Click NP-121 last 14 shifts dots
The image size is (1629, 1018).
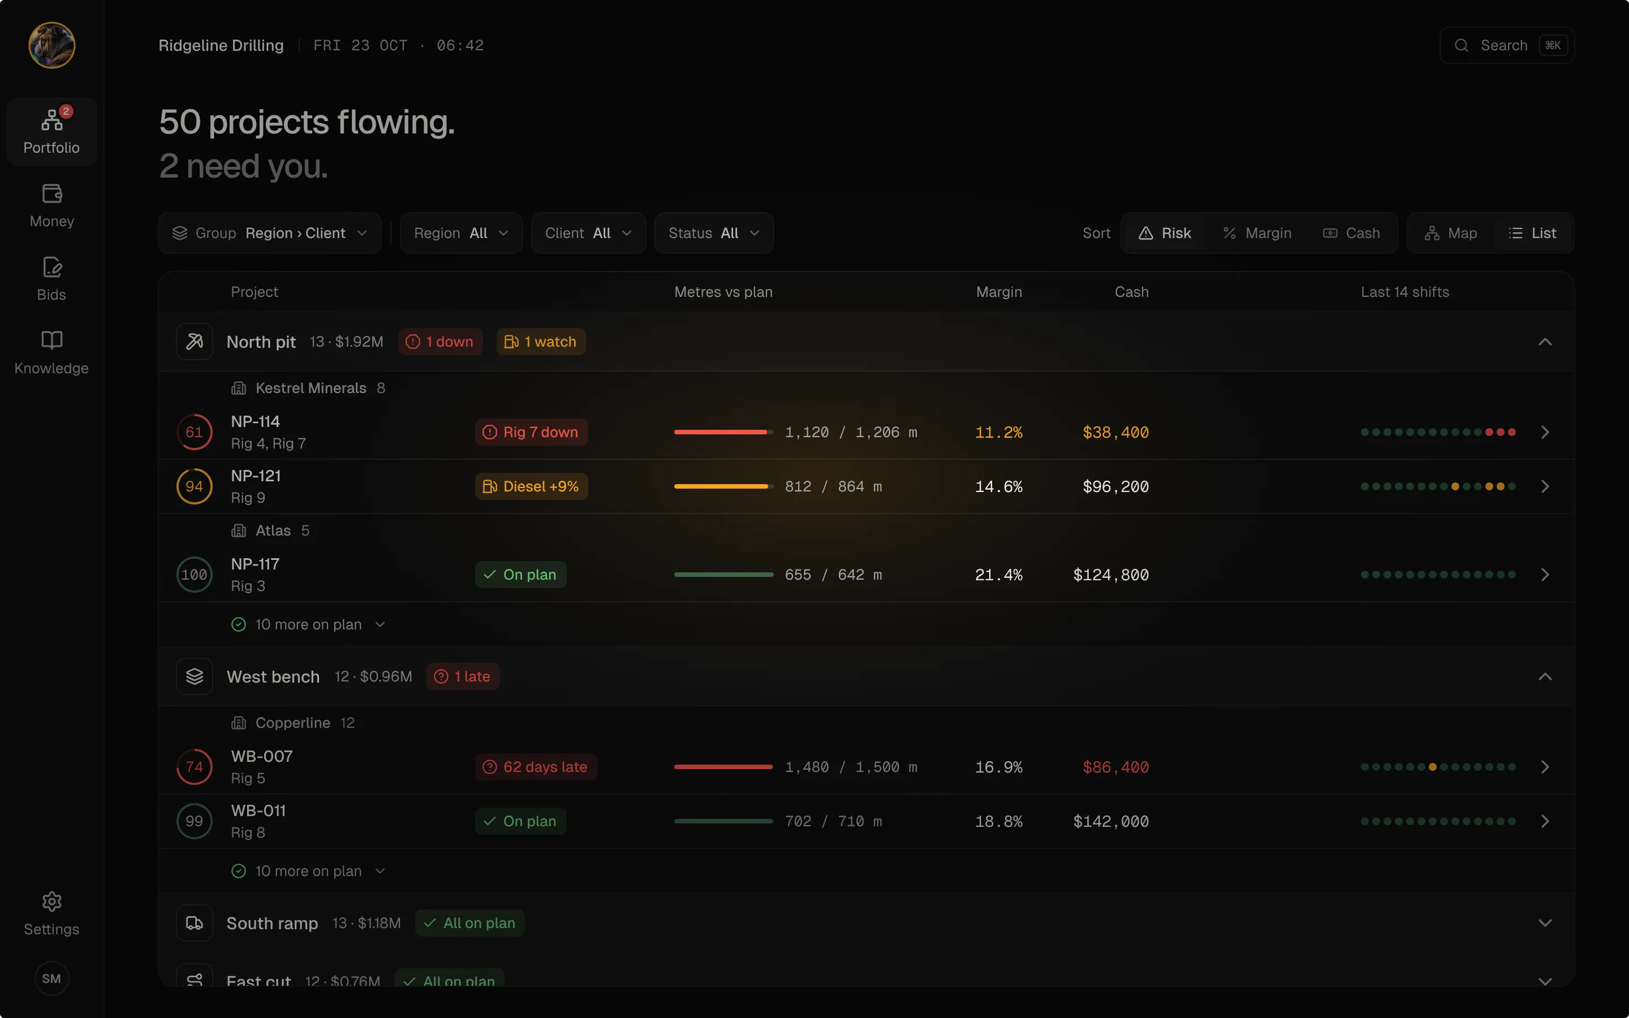[x=1438, y=487]
